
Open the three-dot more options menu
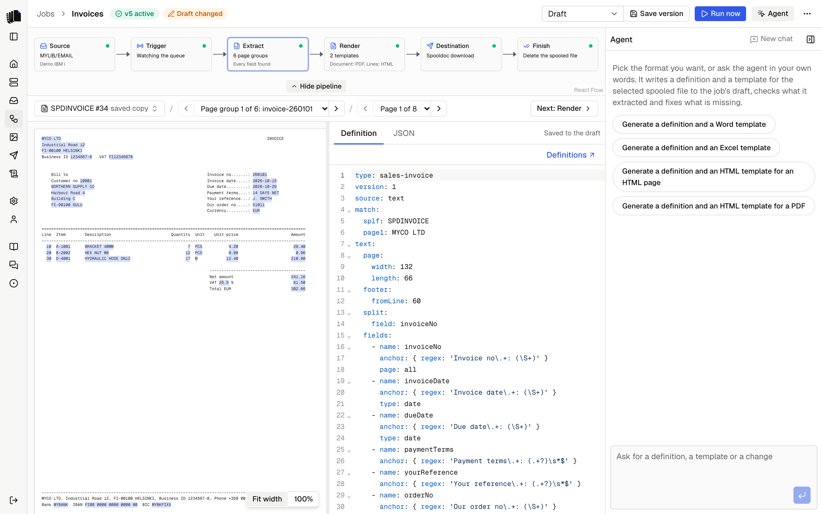tap(807, 14)
